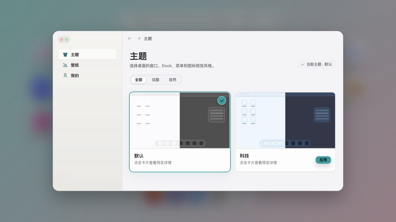Screen dimensions: 396x222
Task: Click the green maximize window button
Action: pos(67,39)
